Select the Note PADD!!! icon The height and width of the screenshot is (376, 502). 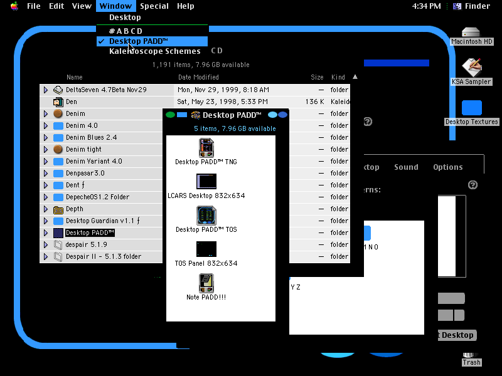pos(206,283)
